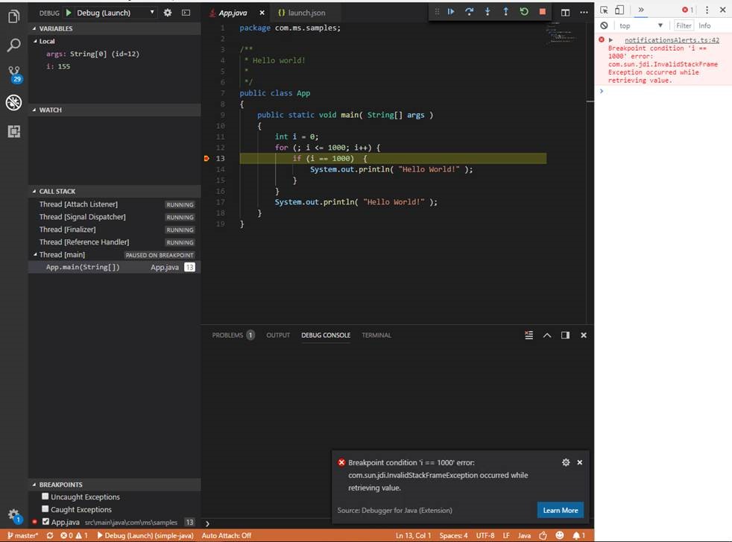Image resolution: width=732 pixels, height=542 pixels.
Task: Start debugging with green play icon
Action: (x=69, y=13)
